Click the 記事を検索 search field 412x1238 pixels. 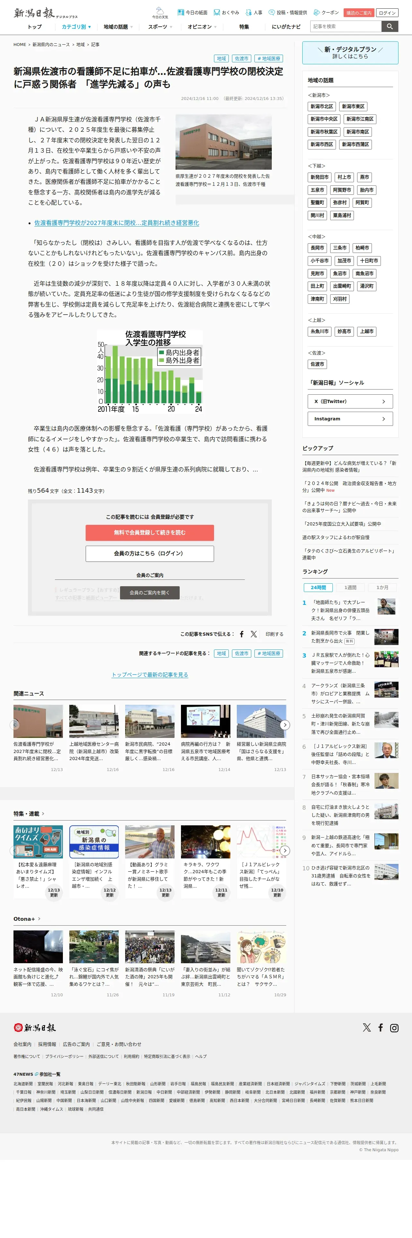346,26
